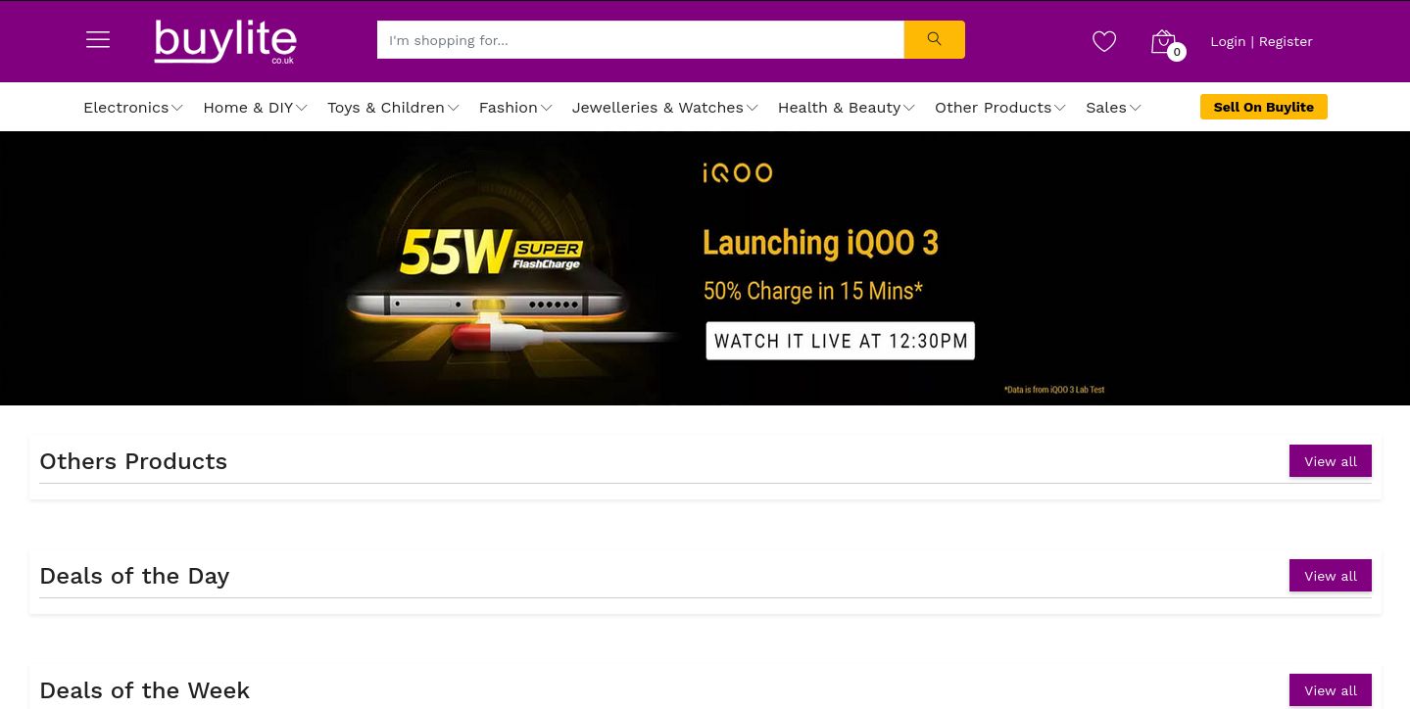Click the Register link
The image size is (1410, 709).
1286,41
